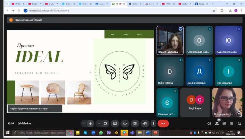The height and width of the screenshot is (139, 245).
Task: Open browser downloads icon
Action: click(x=230, y=11)
